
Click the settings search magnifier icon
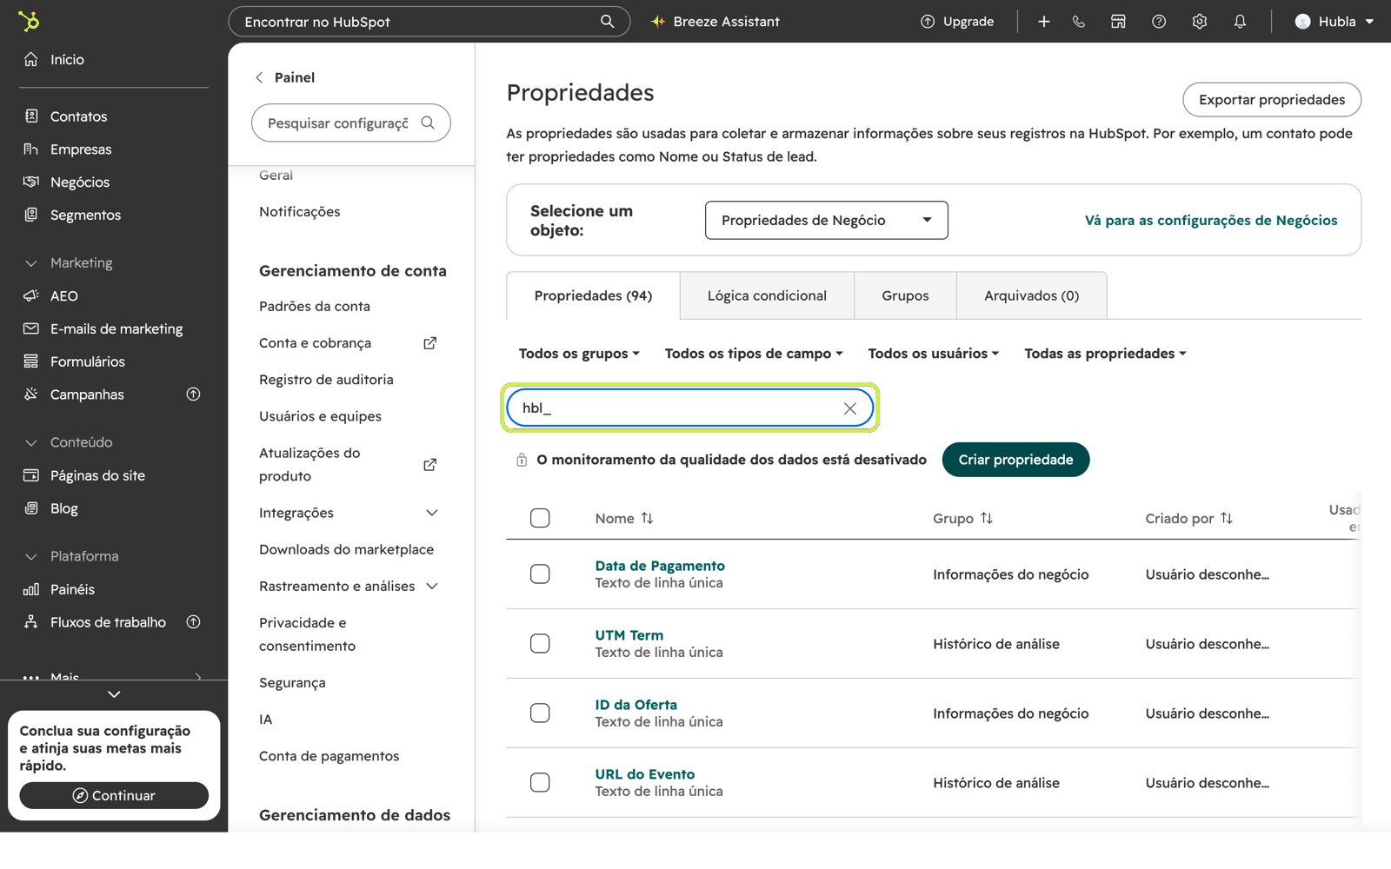tap(428, 123)
